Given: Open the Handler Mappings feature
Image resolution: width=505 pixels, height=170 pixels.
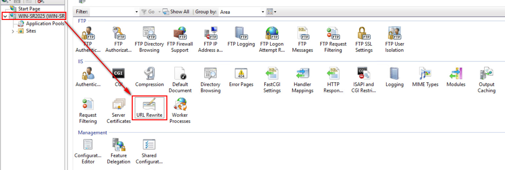Looking at the screenshot, I should tap(302, 80).
